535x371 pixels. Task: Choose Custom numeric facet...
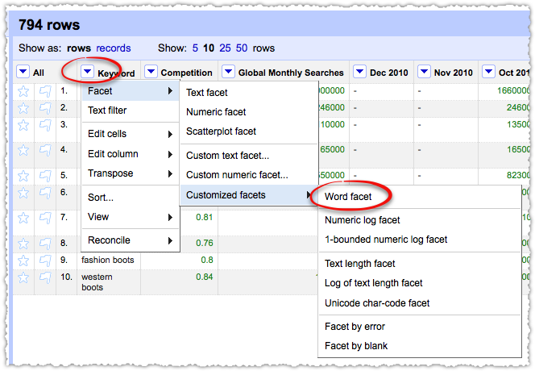(x=249, y=175)
